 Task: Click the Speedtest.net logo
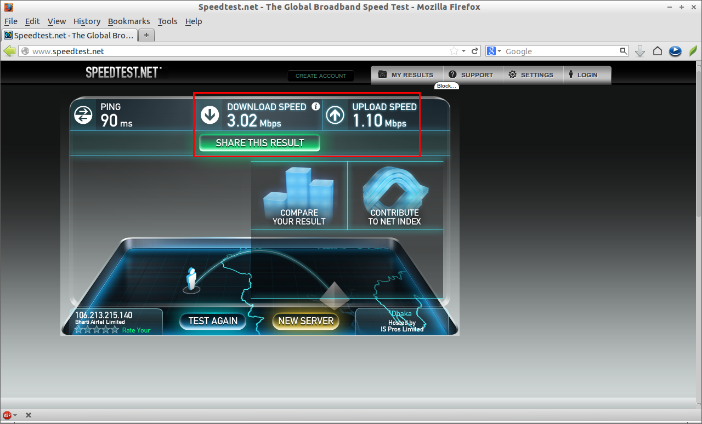click(x=123, y=72)
